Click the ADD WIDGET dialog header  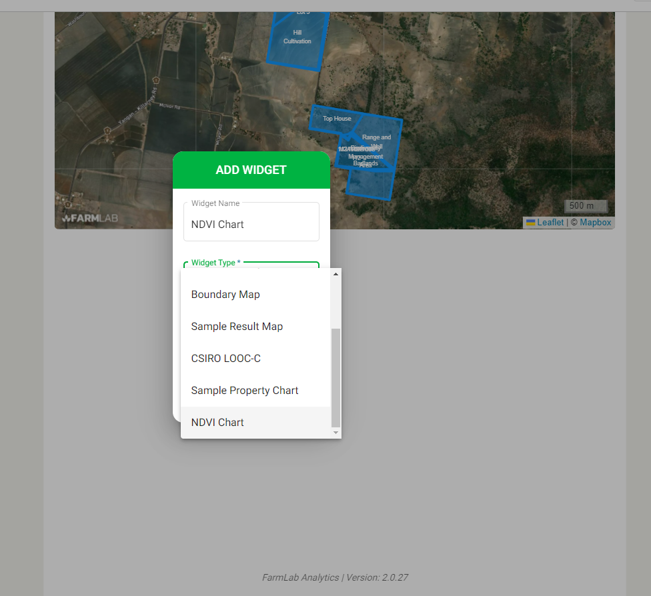click(251, 170)
